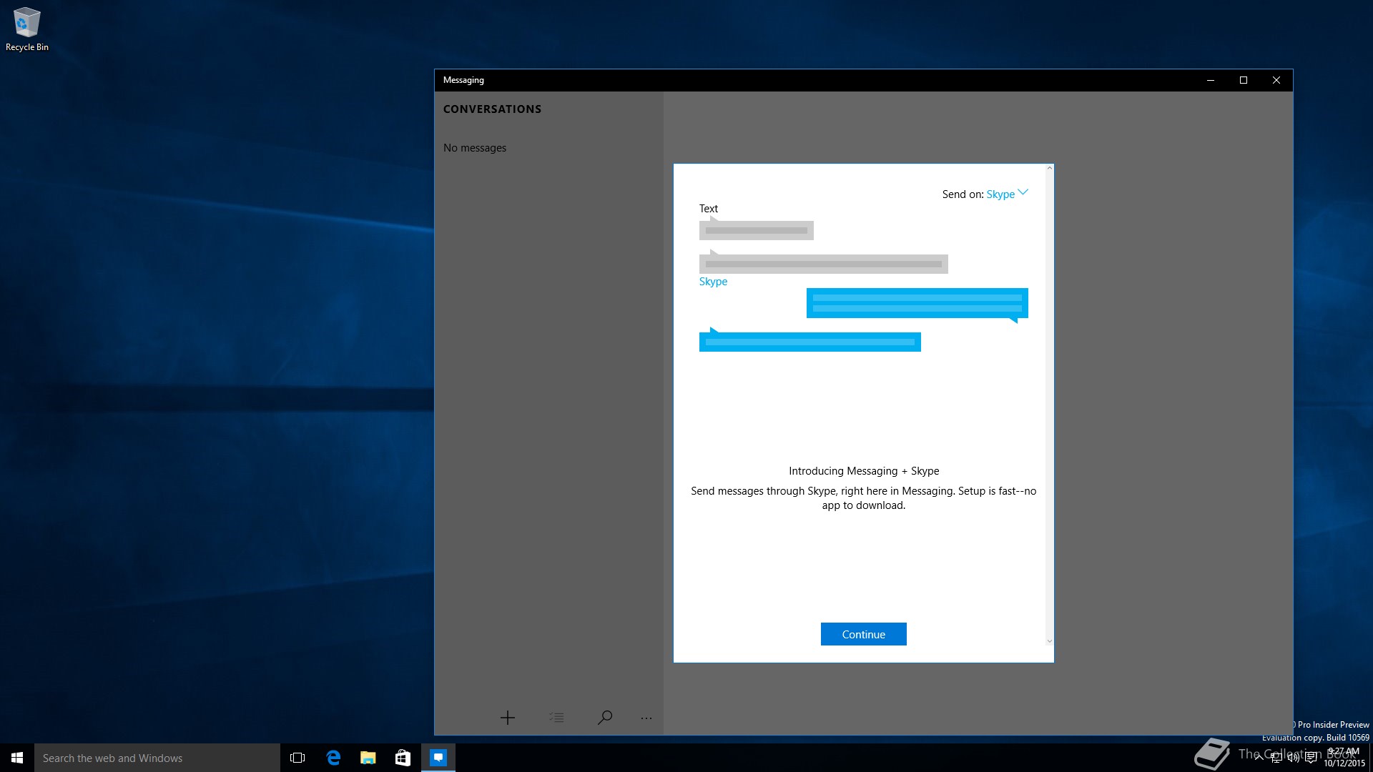Image resolution: width=1373 pixels, height=772 pixels.
Task: Open the Recycle Bin desktop icon
Action: [x=27, y=29]
